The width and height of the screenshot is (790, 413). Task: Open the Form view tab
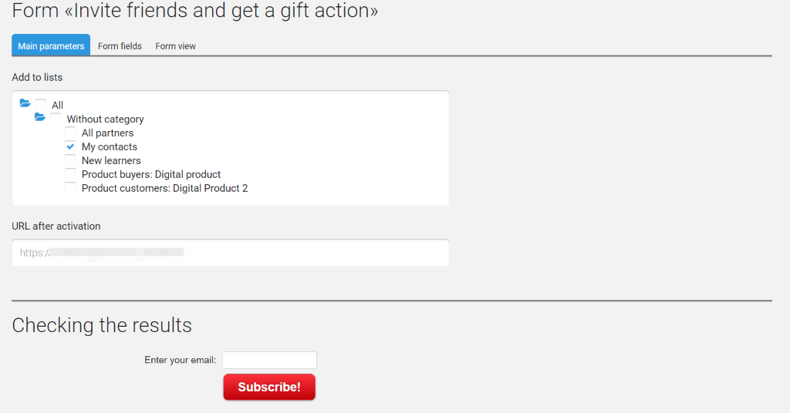175,45
